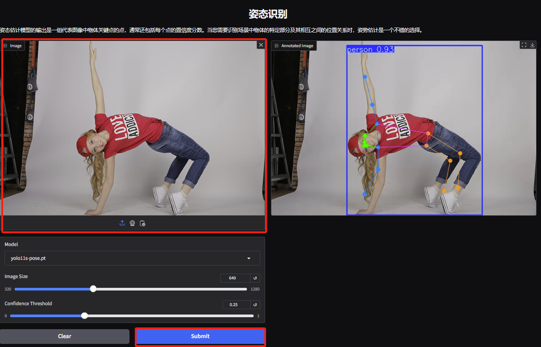Open the Model dropdown list
The width and height of the screenshot is (541, 347).
249,258
